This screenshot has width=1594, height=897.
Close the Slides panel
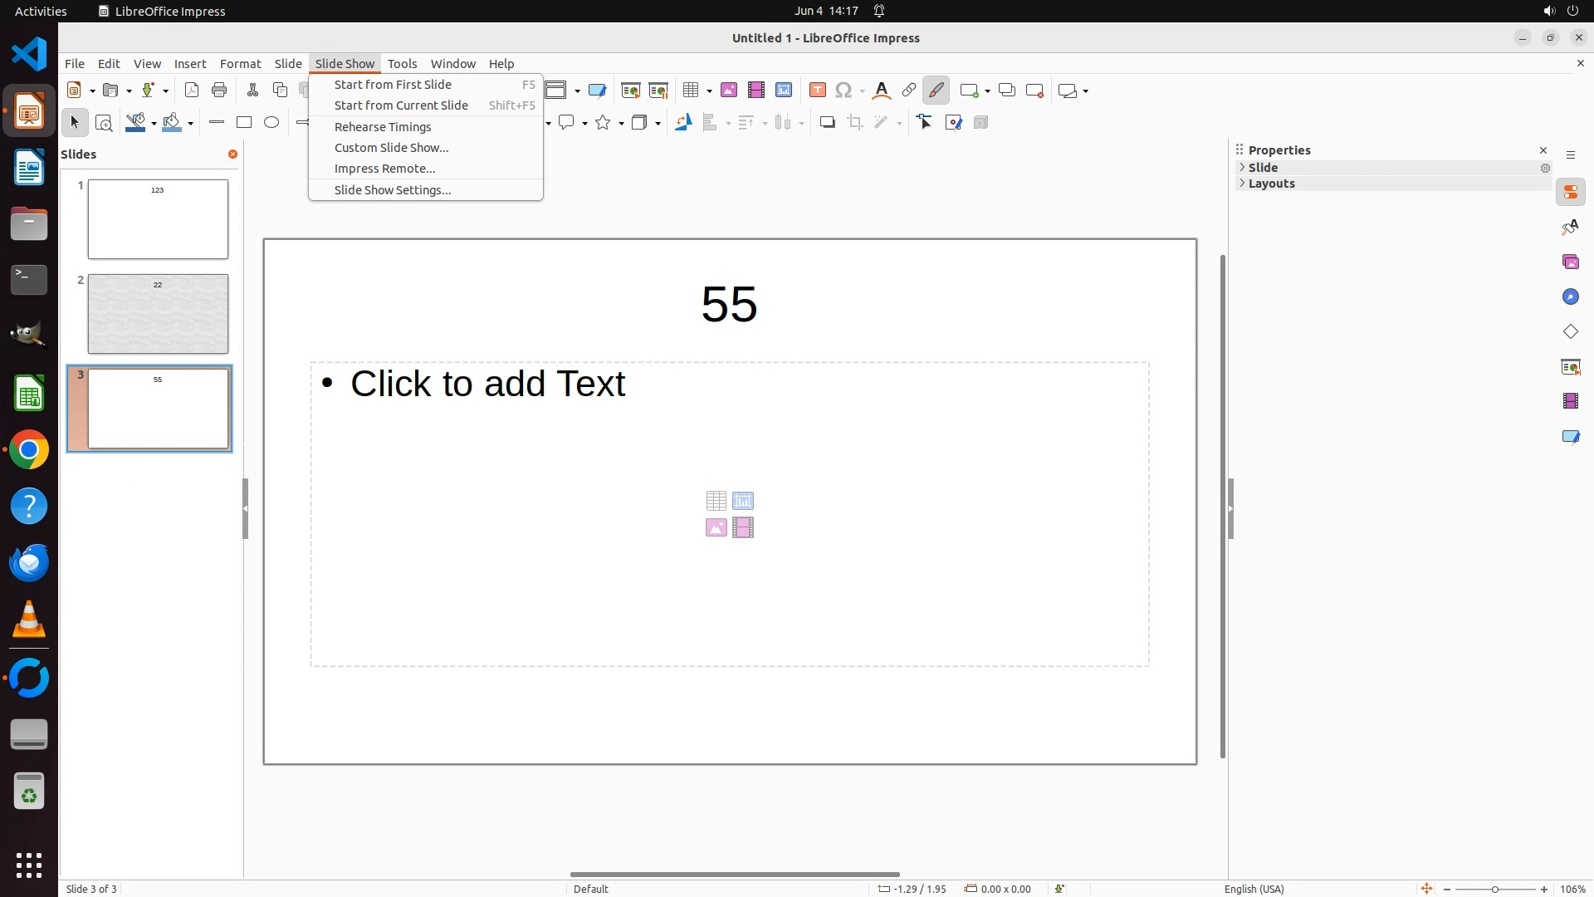[x=232, y=154]
